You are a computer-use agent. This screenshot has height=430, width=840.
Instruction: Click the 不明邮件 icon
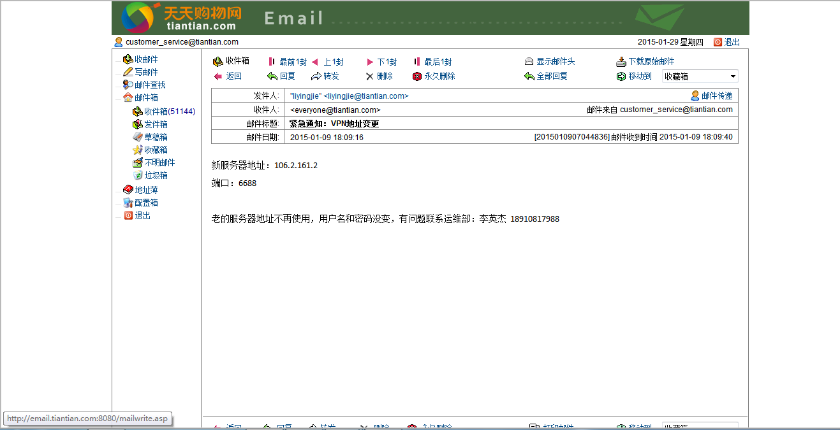[x=138, y=162]
